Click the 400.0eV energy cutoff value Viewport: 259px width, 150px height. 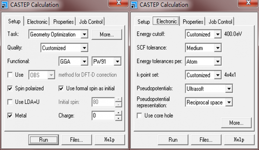click(233, 34)
